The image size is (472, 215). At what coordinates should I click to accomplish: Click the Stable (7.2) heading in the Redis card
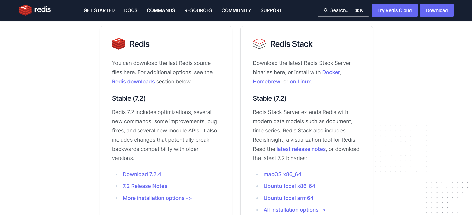point(129,98)
